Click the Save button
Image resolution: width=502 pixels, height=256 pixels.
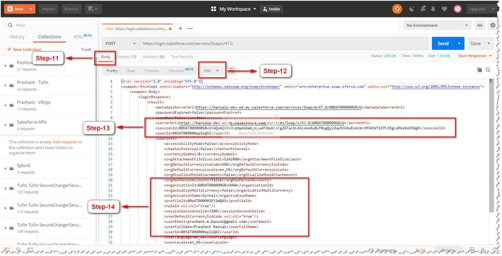tap(476, 44)
